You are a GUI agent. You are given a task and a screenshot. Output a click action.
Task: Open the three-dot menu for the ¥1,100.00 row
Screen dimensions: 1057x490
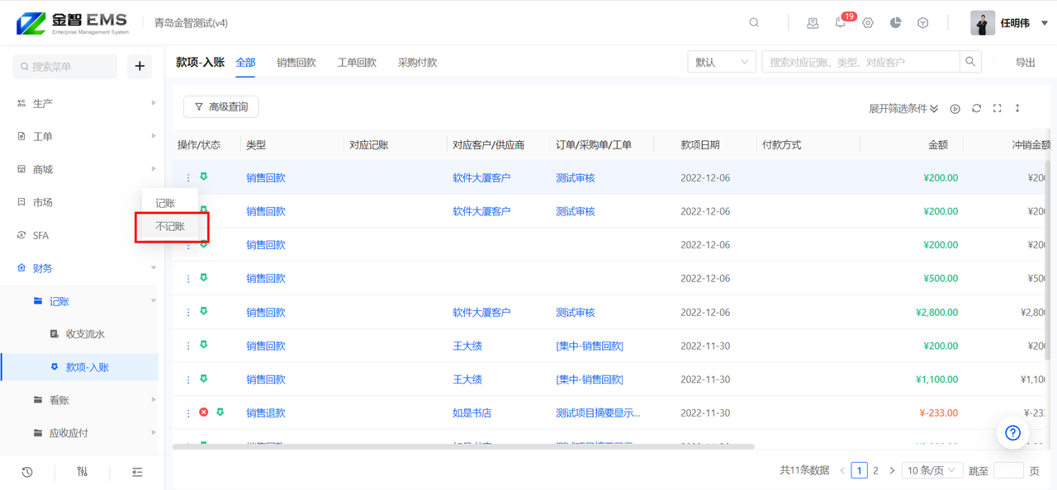tap(188, 379)
